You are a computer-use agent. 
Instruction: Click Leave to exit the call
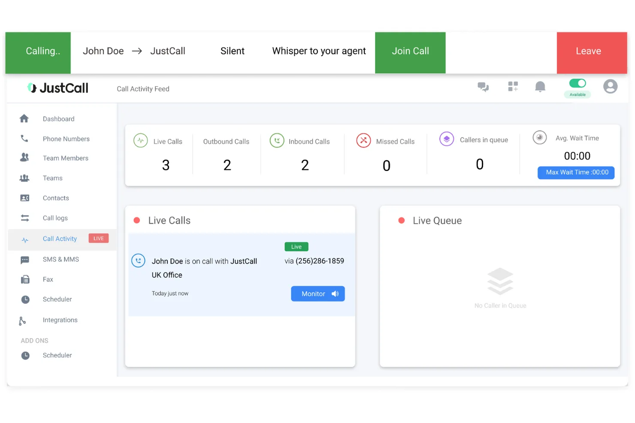coord(587,51)
